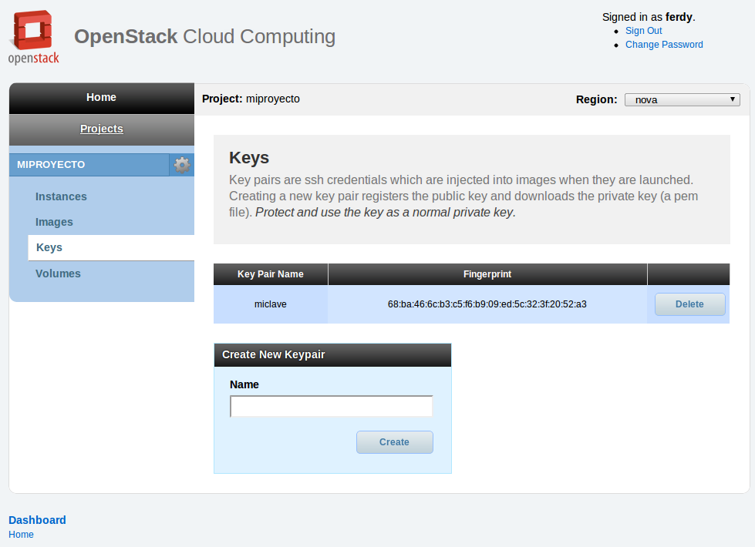Select the MIPROYECTO project header
Image resolution: width=755 pixels, height=547 pixels.
(x=89, y=165)
